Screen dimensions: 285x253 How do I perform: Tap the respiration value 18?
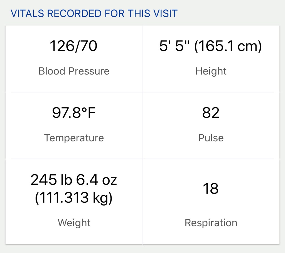coord(211,189)
